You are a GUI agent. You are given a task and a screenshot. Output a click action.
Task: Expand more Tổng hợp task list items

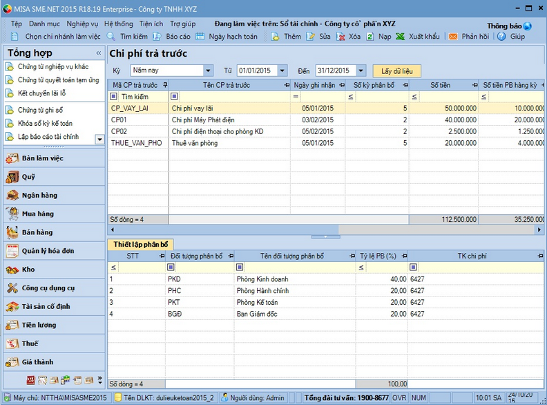(x=99, y=140)
